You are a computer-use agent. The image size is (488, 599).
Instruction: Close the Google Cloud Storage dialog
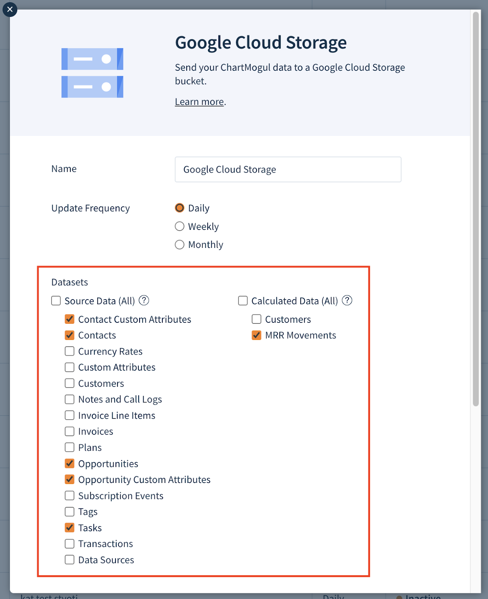tap(10, 9)
